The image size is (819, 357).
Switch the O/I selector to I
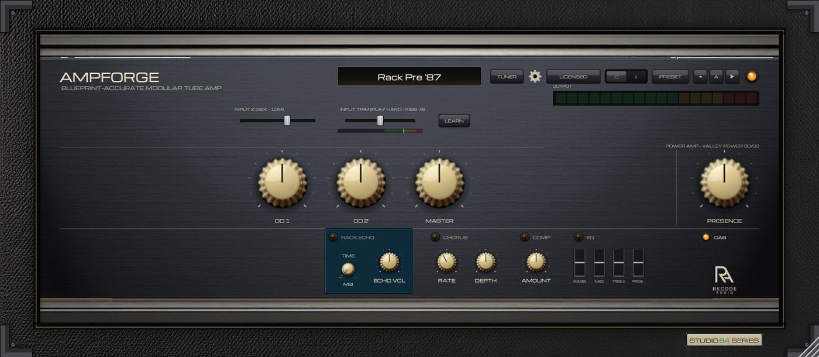(x=636, y=77)
